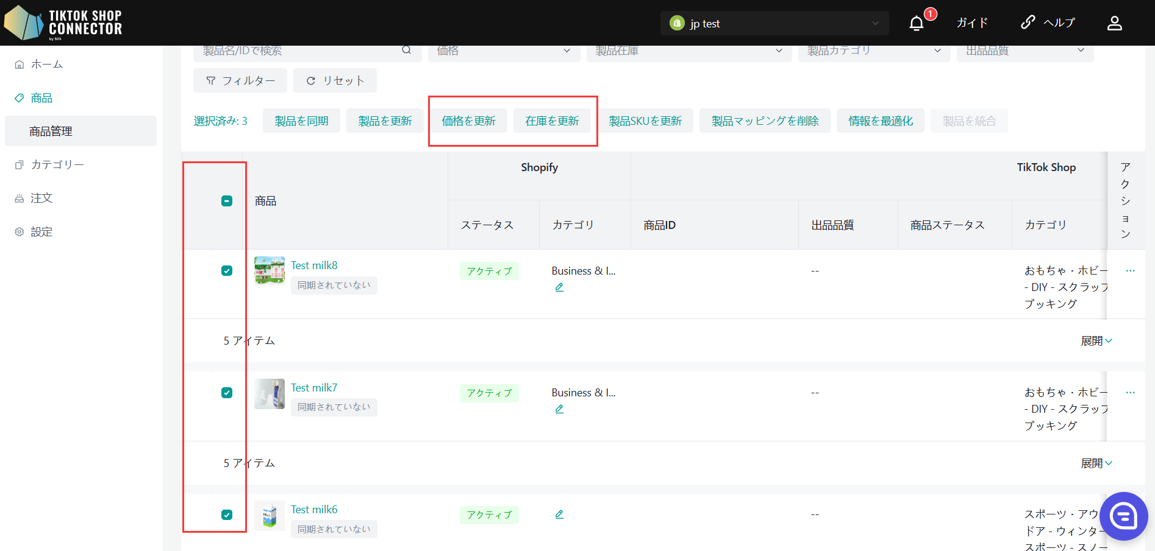
Task: Click the 選択済み: 3 selection count text
Action: (x=221, y=121)
